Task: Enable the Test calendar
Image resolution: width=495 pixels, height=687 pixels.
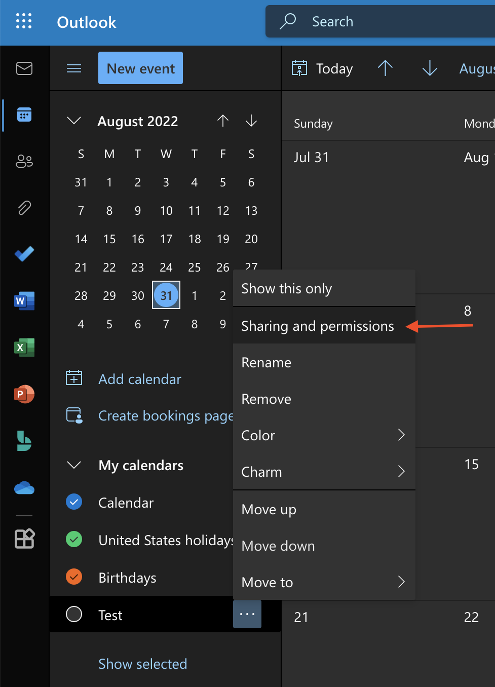Action: tap(74, 614)
